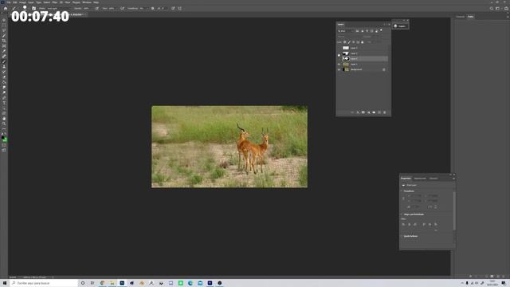Click the Photoshop icon in taskbar
510x287 pixels.
(122, 283)
